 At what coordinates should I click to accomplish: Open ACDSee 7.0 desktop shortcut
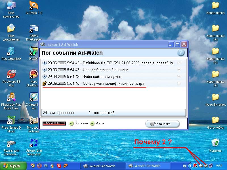tap(34, 8)
